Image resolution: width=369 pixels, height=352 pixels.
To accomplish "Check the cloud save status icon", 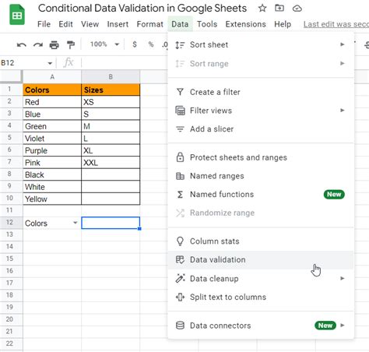I will (297, 9).
